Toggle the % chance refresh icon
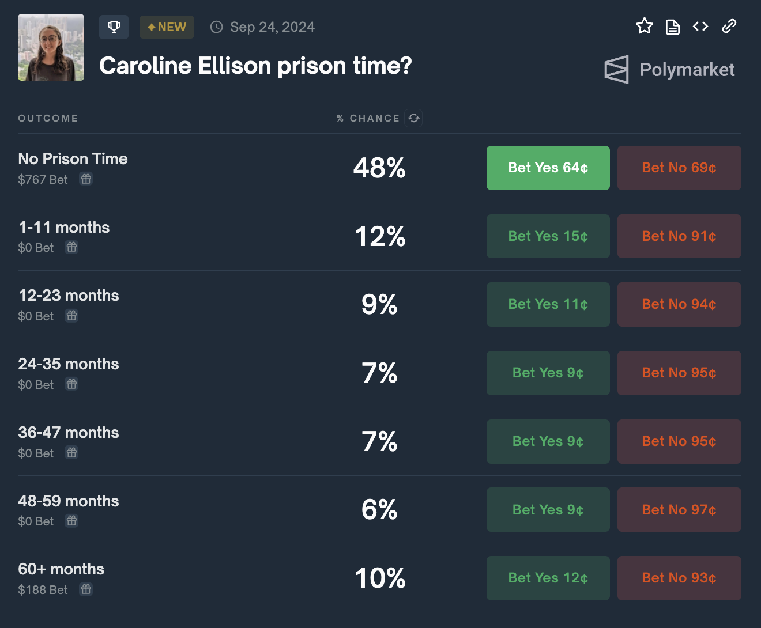 tap(413, 118)
